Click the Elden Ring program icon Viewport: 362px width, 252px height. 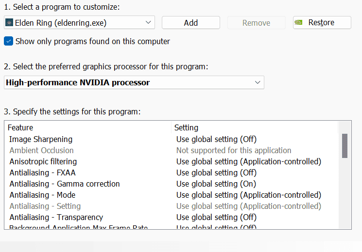9,22
